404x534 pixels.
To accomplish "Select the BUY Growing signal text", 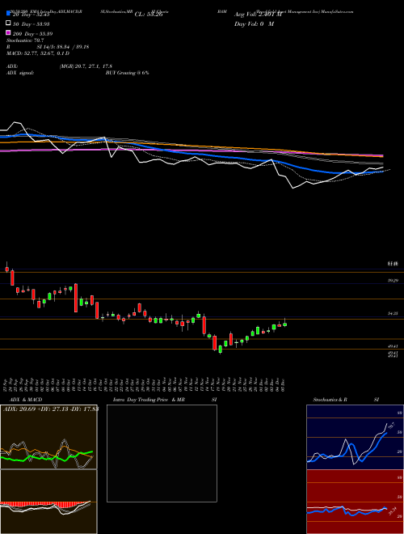I will (x=127, y=73).
